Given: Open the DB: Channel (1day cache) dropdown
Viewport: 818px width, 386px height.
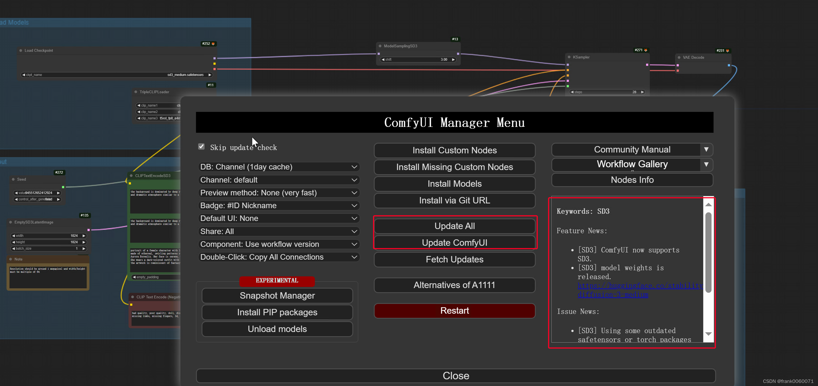Looking at the screenshot, I should click(278, 167).
